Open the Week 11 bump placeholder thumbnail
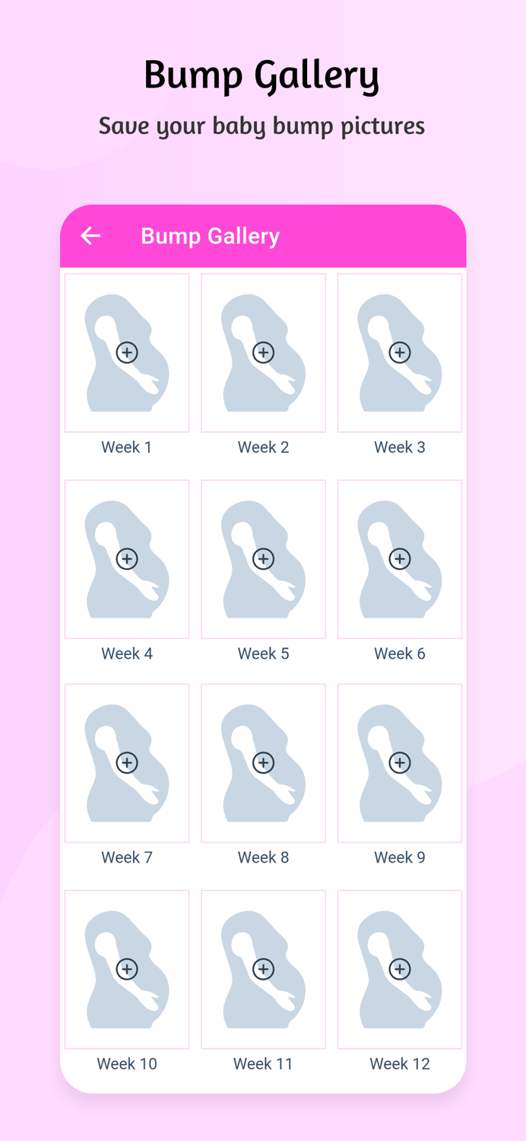This screenshot has height=1141, width=526. [x=263, y=969]
